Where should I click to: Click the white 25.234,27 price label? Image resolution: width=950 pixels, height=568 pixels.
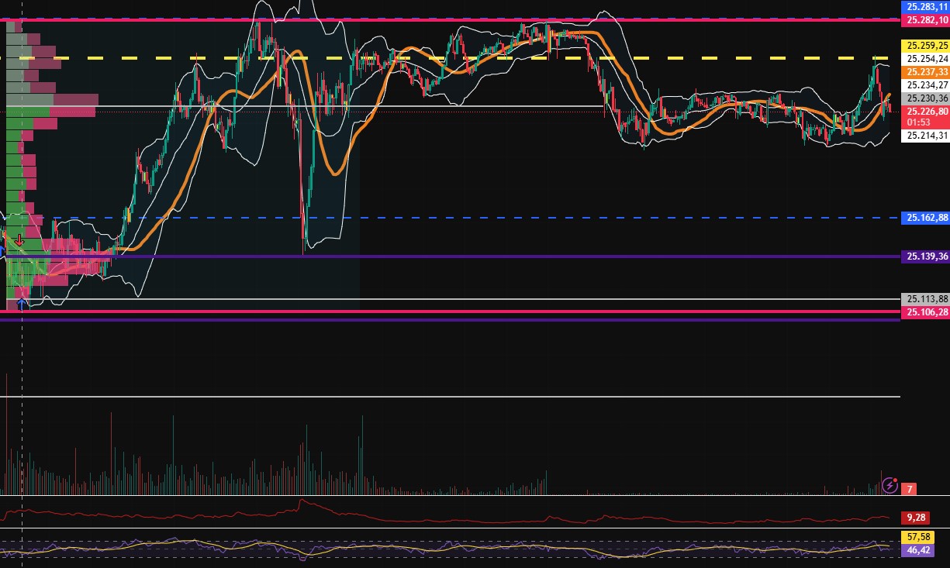(926, 85)
